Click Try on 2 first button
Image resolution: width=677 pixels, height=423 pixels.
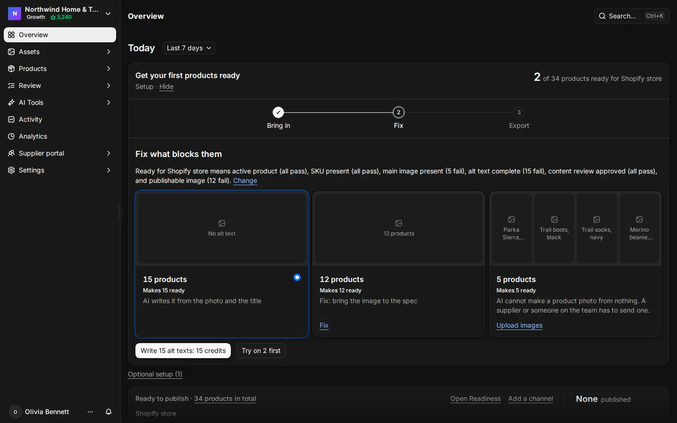(261, 351)
